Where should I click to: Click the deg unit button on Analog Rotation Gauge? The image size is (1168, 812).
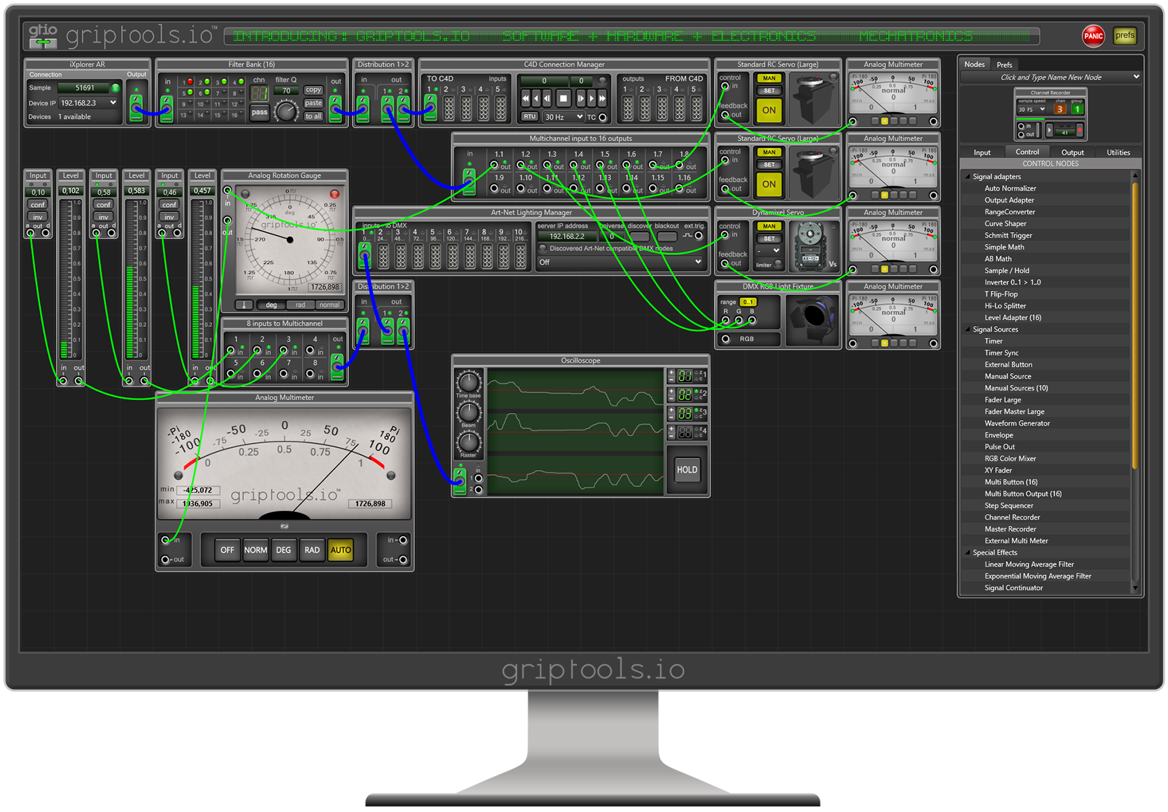[x=271, y=305]
